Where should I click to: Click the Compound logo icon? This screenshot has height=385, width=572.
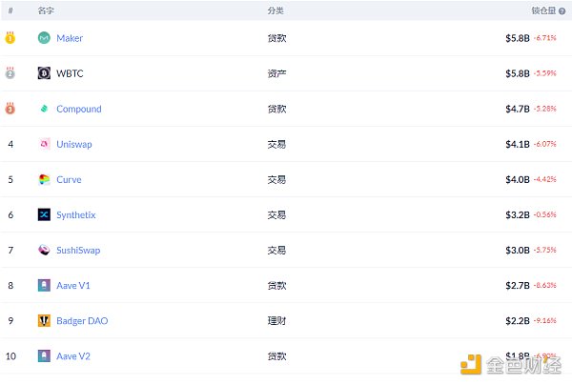tap(44, 109)
